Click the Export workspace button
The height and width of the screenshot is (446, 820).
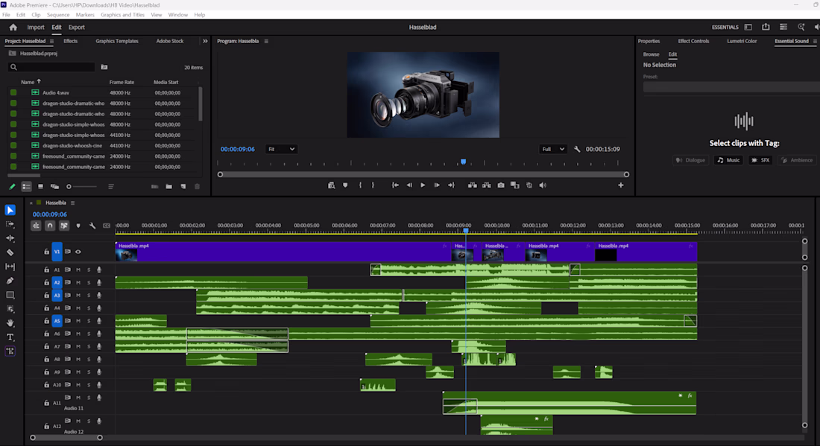76,27
